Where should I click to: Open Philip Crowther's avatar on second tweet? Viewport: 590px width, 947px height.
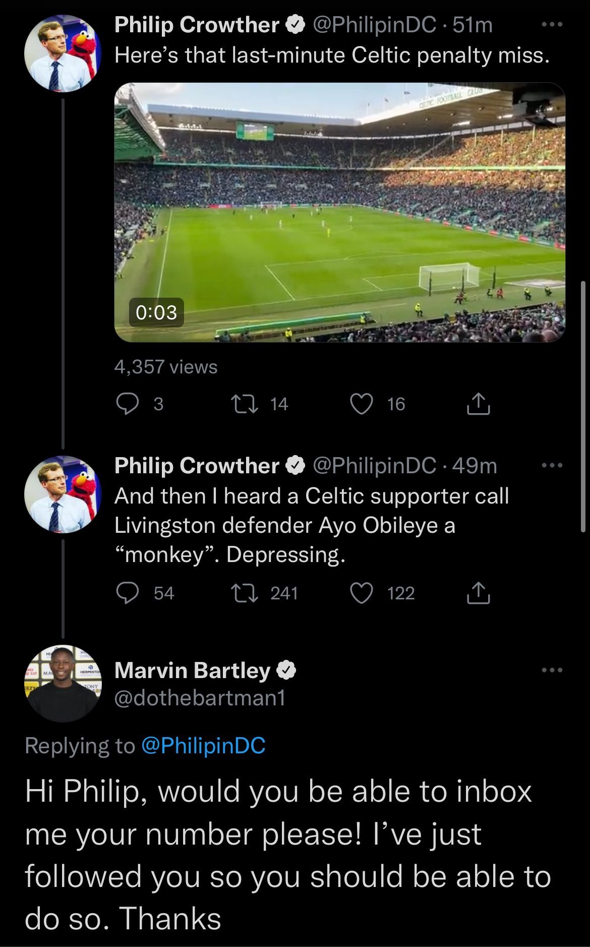63,494
